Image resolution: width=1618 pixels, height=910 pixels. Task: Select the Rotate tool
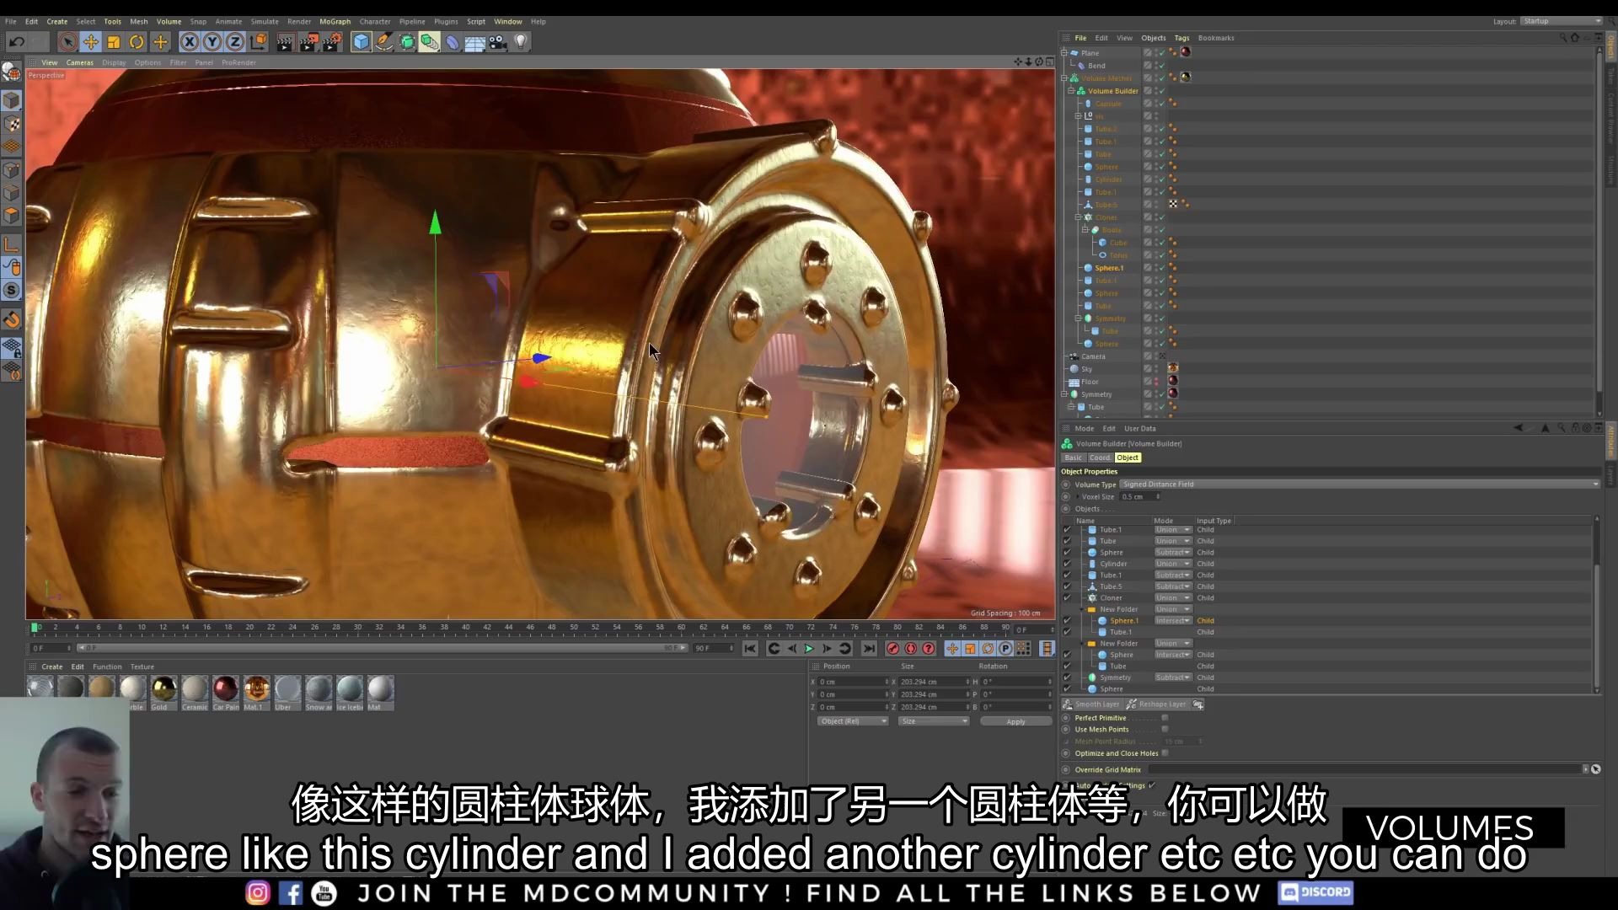pyautogui.click(x=137, y=41)
